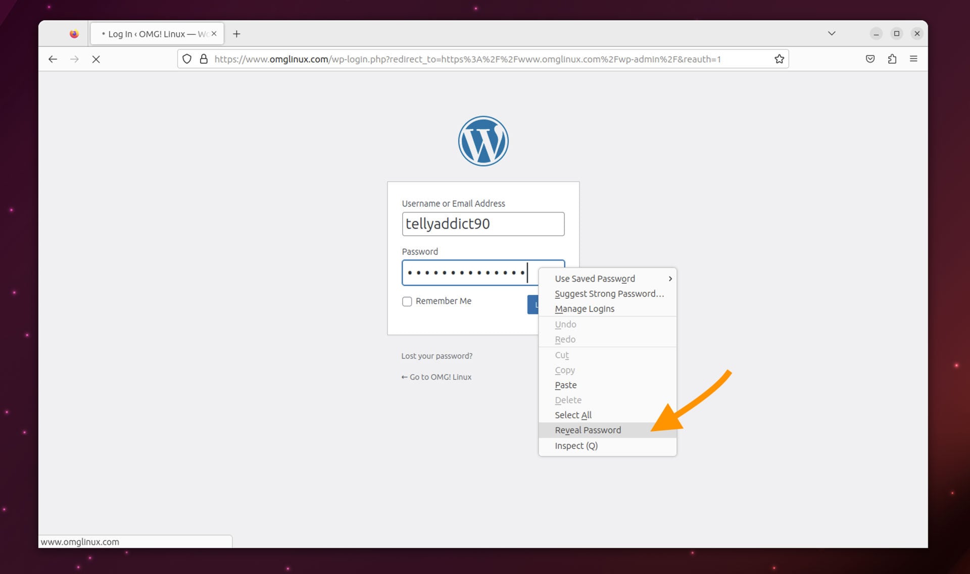Choose Suggest Strong Password in context menu

tap(607, 294)
